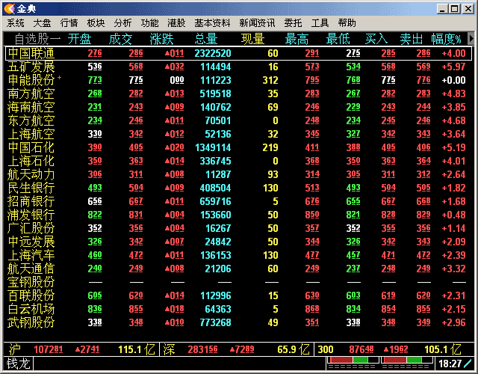Open the 大盘 menu
Image resolution: width=478 pixels, height=374 pixels.
point(42,23)
